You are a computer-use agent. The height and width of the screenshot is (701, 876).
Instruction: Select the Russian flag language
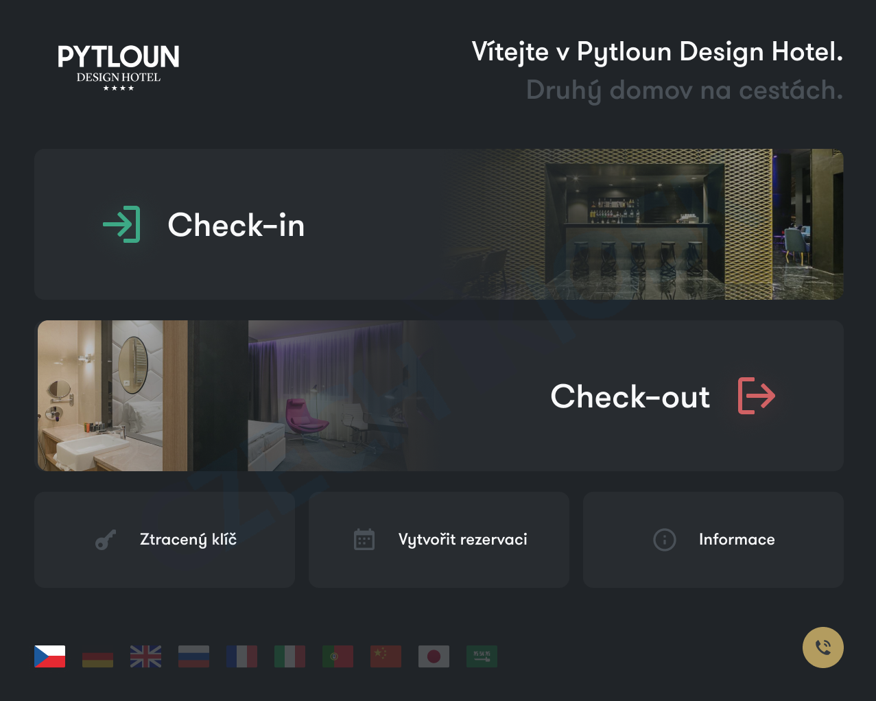[x=194, y=656]
